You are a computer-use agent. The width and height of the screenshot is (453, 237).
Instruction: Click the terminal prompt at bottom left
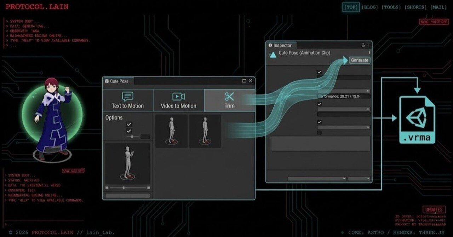tap(9, 224)
